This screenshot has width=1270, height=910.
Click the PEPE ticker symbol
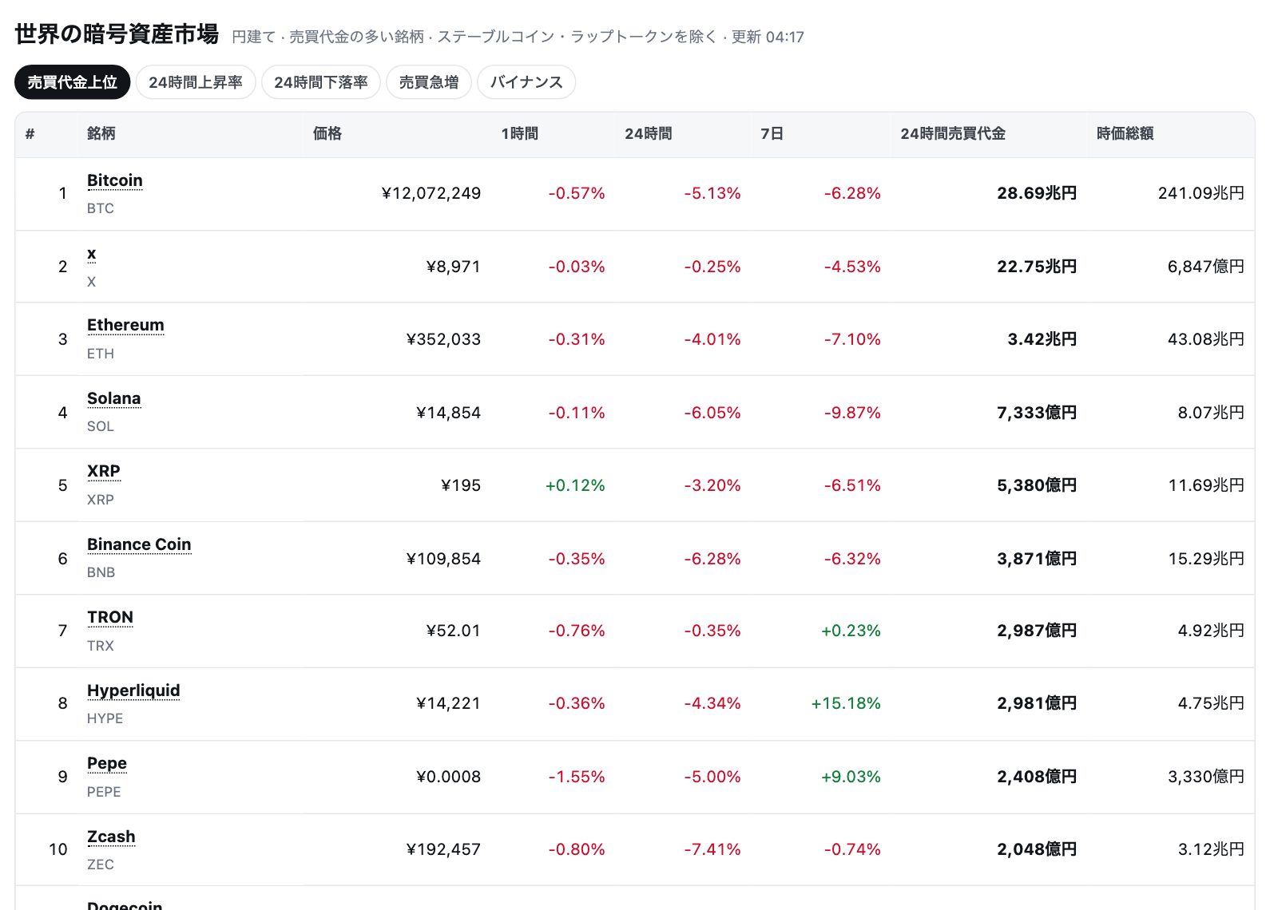(104, 792)
